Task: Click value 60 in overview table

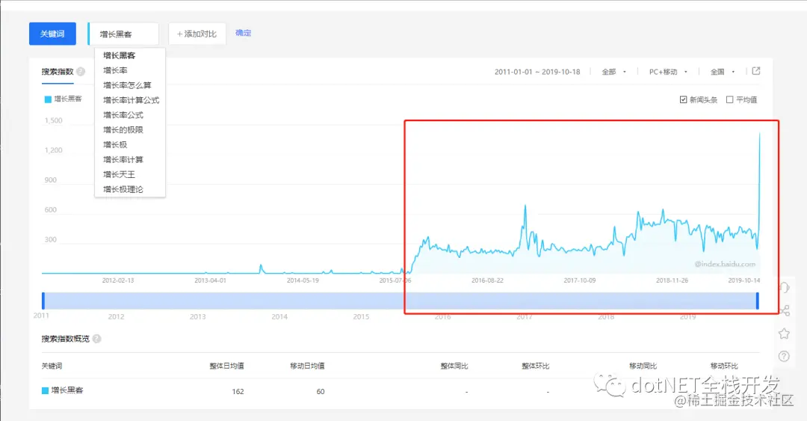Action: 320,392
